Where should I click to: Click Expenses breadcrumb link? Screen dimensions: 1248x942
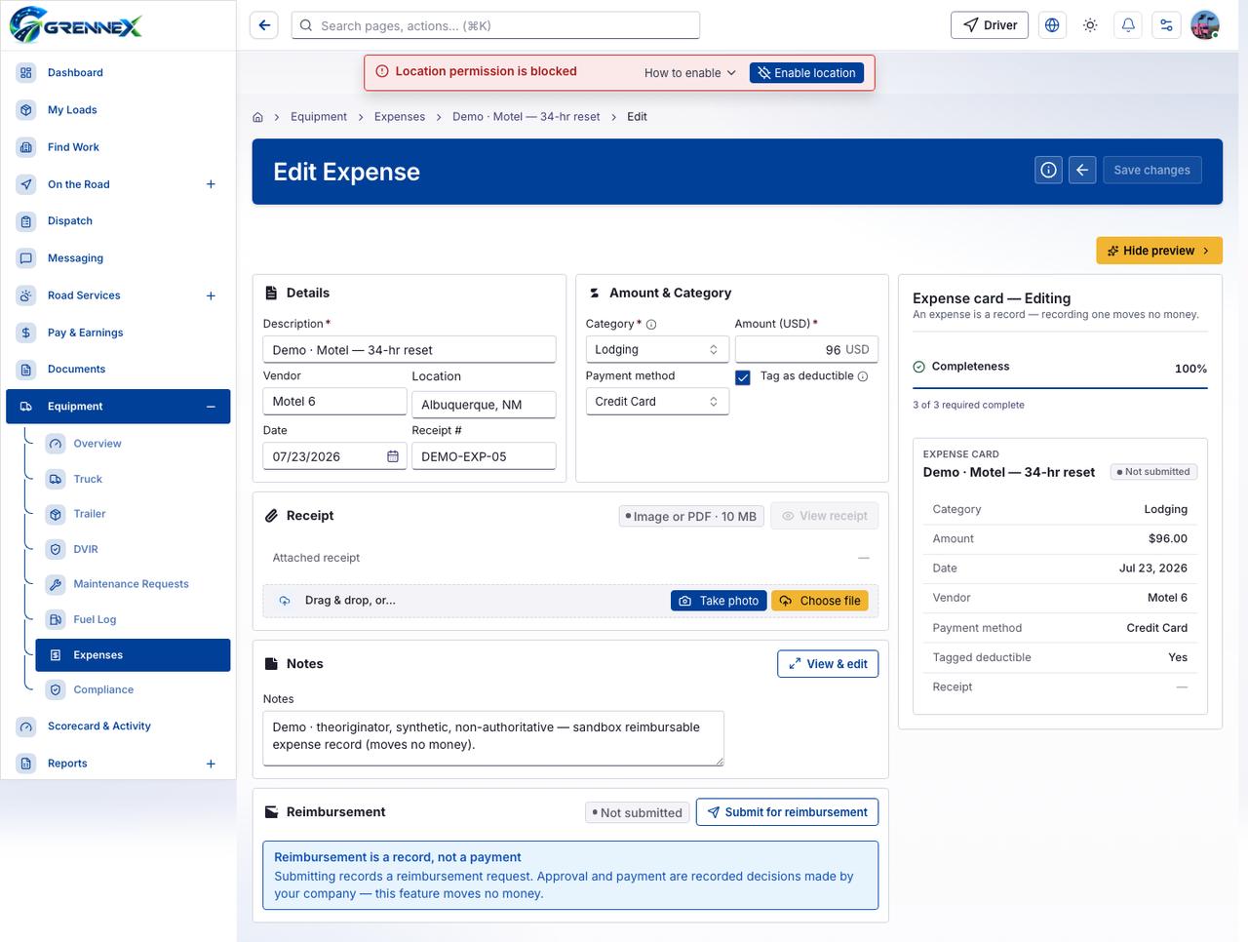(400, 117)
